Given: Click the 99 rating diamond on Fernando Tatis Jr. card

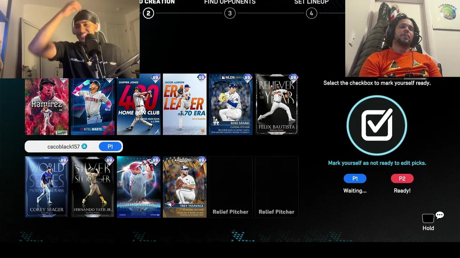Looking at the screenshot, I should [x=109, y=160].
